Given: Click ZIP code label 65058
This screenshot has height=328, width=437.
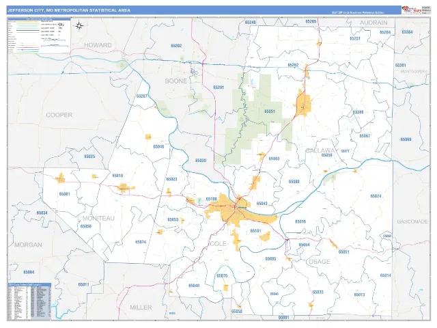Looking at the screenshot, I should [x=237, y=312].
